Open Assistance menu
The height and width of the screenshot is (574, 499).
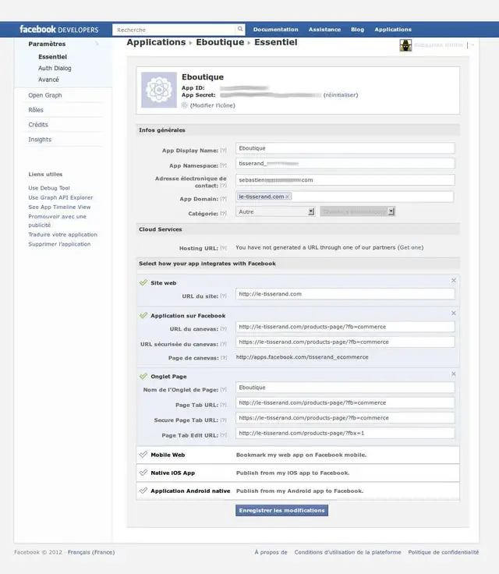pyautogui.click(x=324, y=30)
